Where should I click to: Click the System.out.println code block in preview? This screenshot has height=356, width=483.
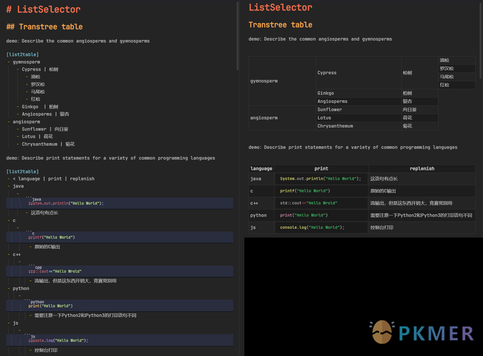[321, 179]
